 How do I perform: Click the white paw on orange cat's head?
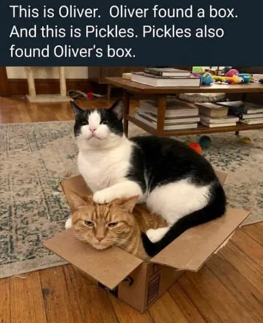102,197
